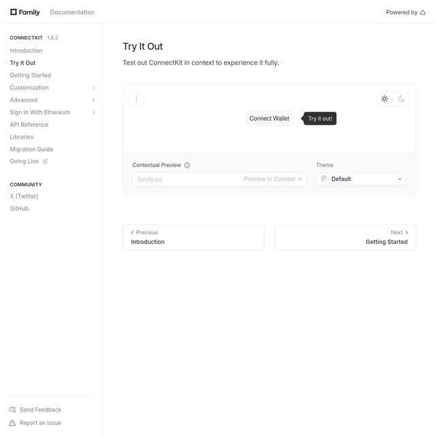
Task: Go to Next page Getting Started card
Action: click(345, 238)
